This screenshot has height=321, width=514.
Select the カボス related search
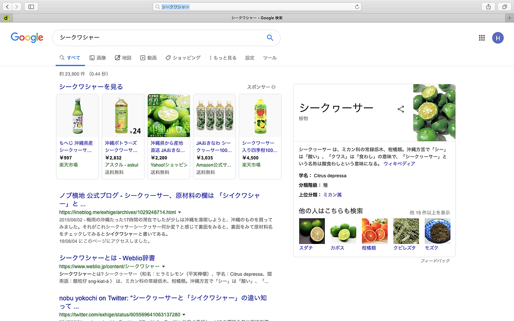343,235
